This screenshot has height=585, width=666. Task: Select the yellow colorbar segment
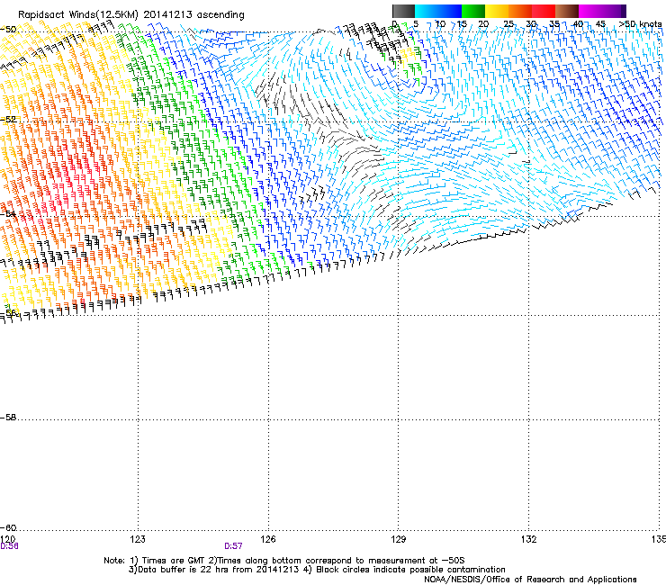[x=497, y=11]
